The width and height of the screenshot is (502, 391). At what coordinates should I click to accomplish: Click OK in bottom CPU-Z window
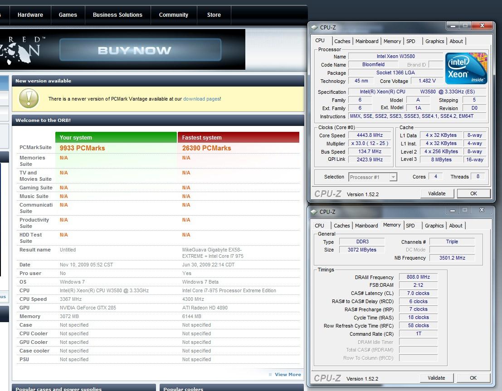coord(473,378)
